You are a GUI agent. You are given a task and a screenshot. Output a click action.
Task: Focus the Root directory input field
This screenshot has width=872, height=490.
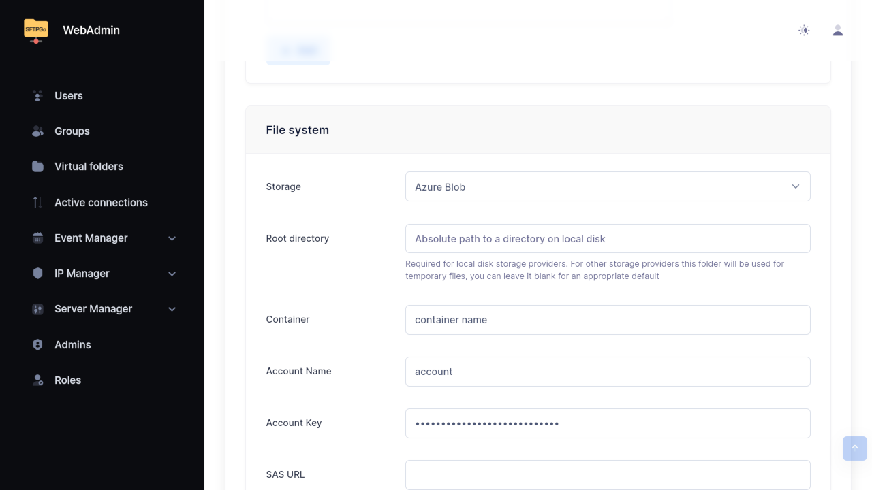(x=607, y=239)
